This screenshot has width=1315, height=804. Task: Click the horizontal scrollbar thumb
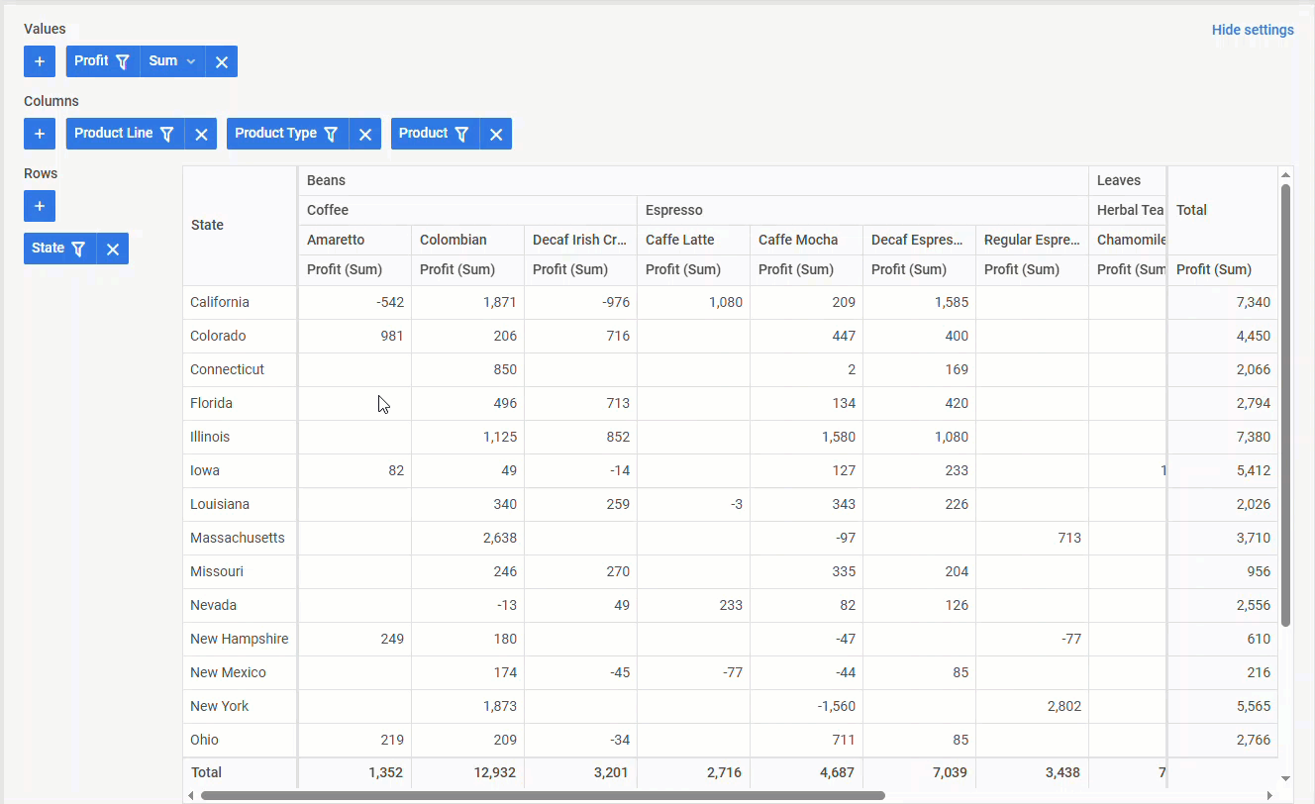click(543, 795)
